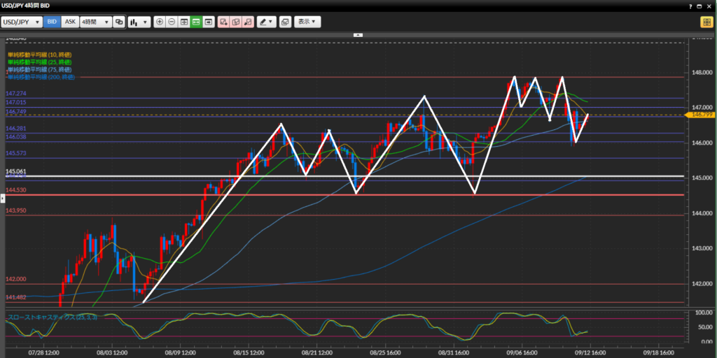Open the 4時間 timeframe dropdown
The width and height of the screenshot is (717, 358).
coord(95,22)
